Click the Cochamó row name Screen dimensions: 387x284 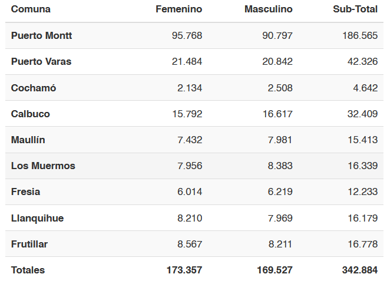(x=34, y=88)
